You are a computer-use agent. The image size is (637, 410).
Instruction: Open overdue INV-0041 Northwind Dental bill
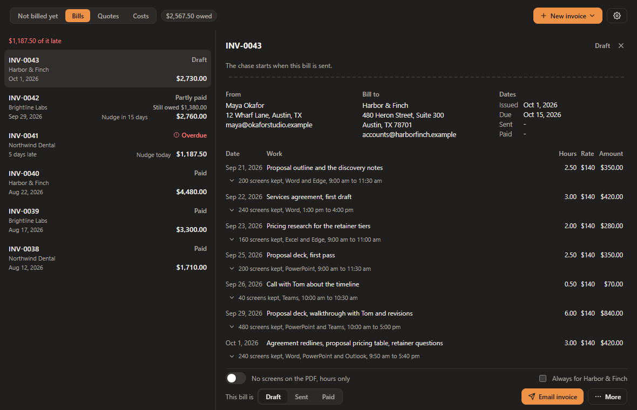click(x=107, y=145)
